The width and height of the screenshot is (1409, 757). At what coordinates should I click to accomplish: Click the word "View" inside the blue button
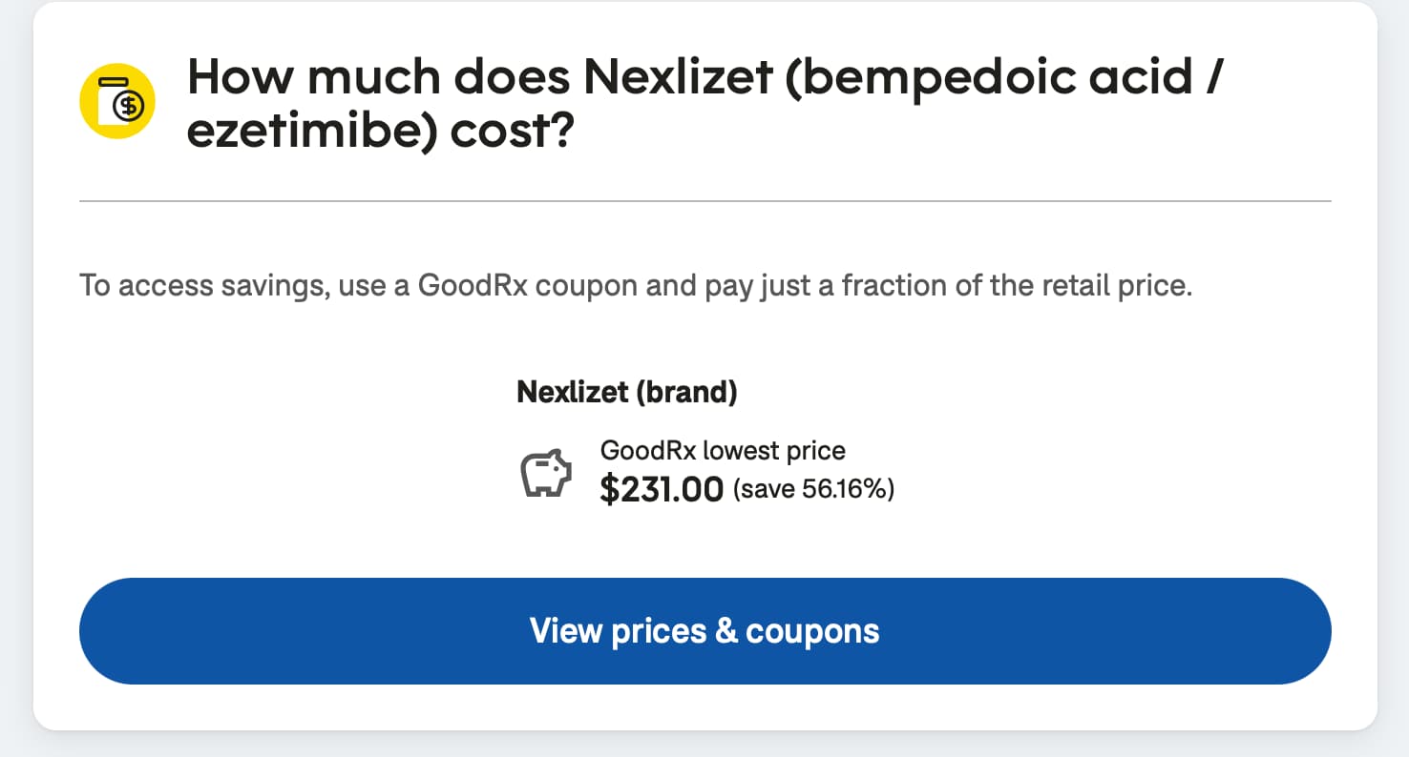[x=566, y=630]
